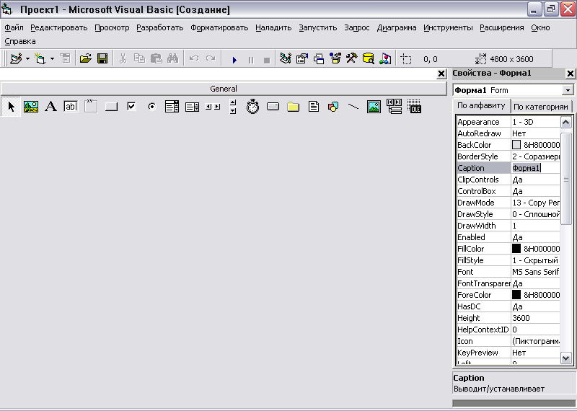The image size is (577, 411).
Task: Switch to the По алфавиту tab
Action: pos(481,105)
